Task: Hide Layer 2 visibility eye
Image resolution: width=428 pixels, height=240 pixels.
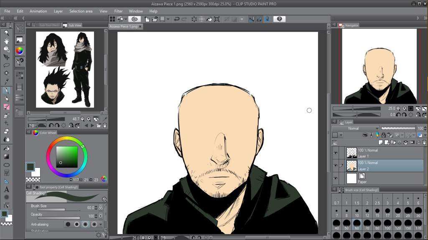Action: click(x=335, y=166)
